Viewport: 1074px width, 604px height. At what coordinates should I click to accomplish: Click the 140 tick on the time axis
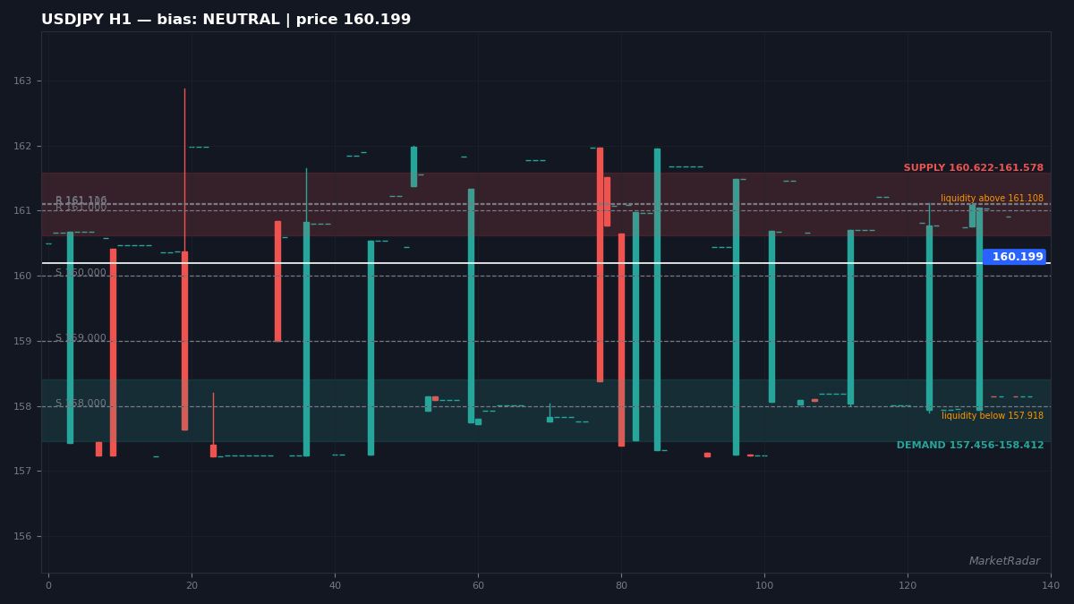(1051, 585)
